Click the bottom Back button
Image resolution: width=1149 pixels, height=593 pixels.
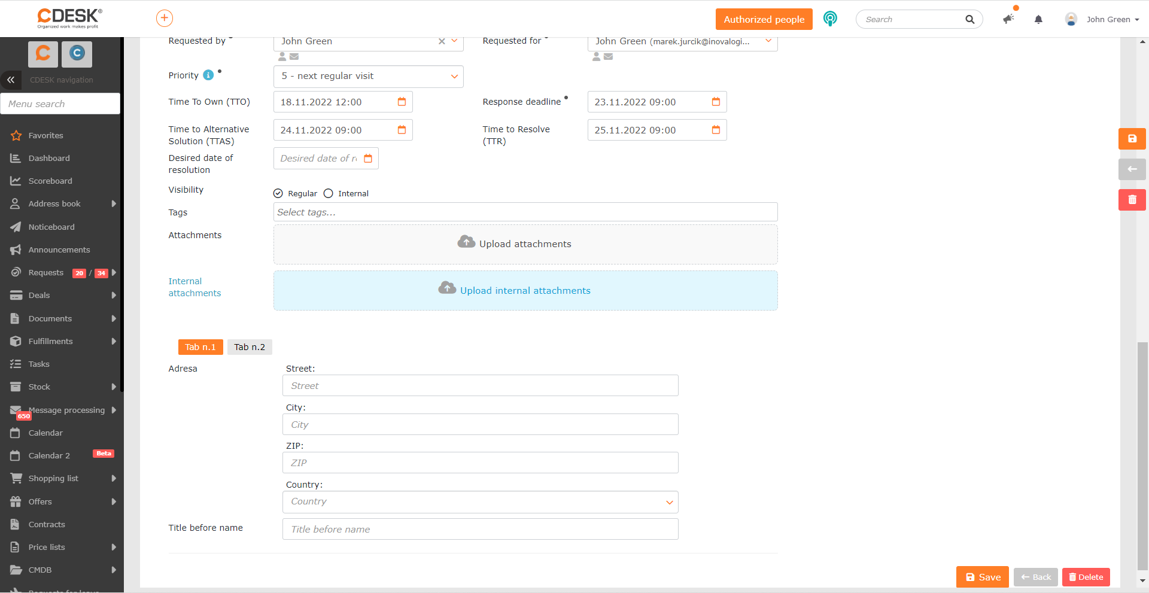1036,577
